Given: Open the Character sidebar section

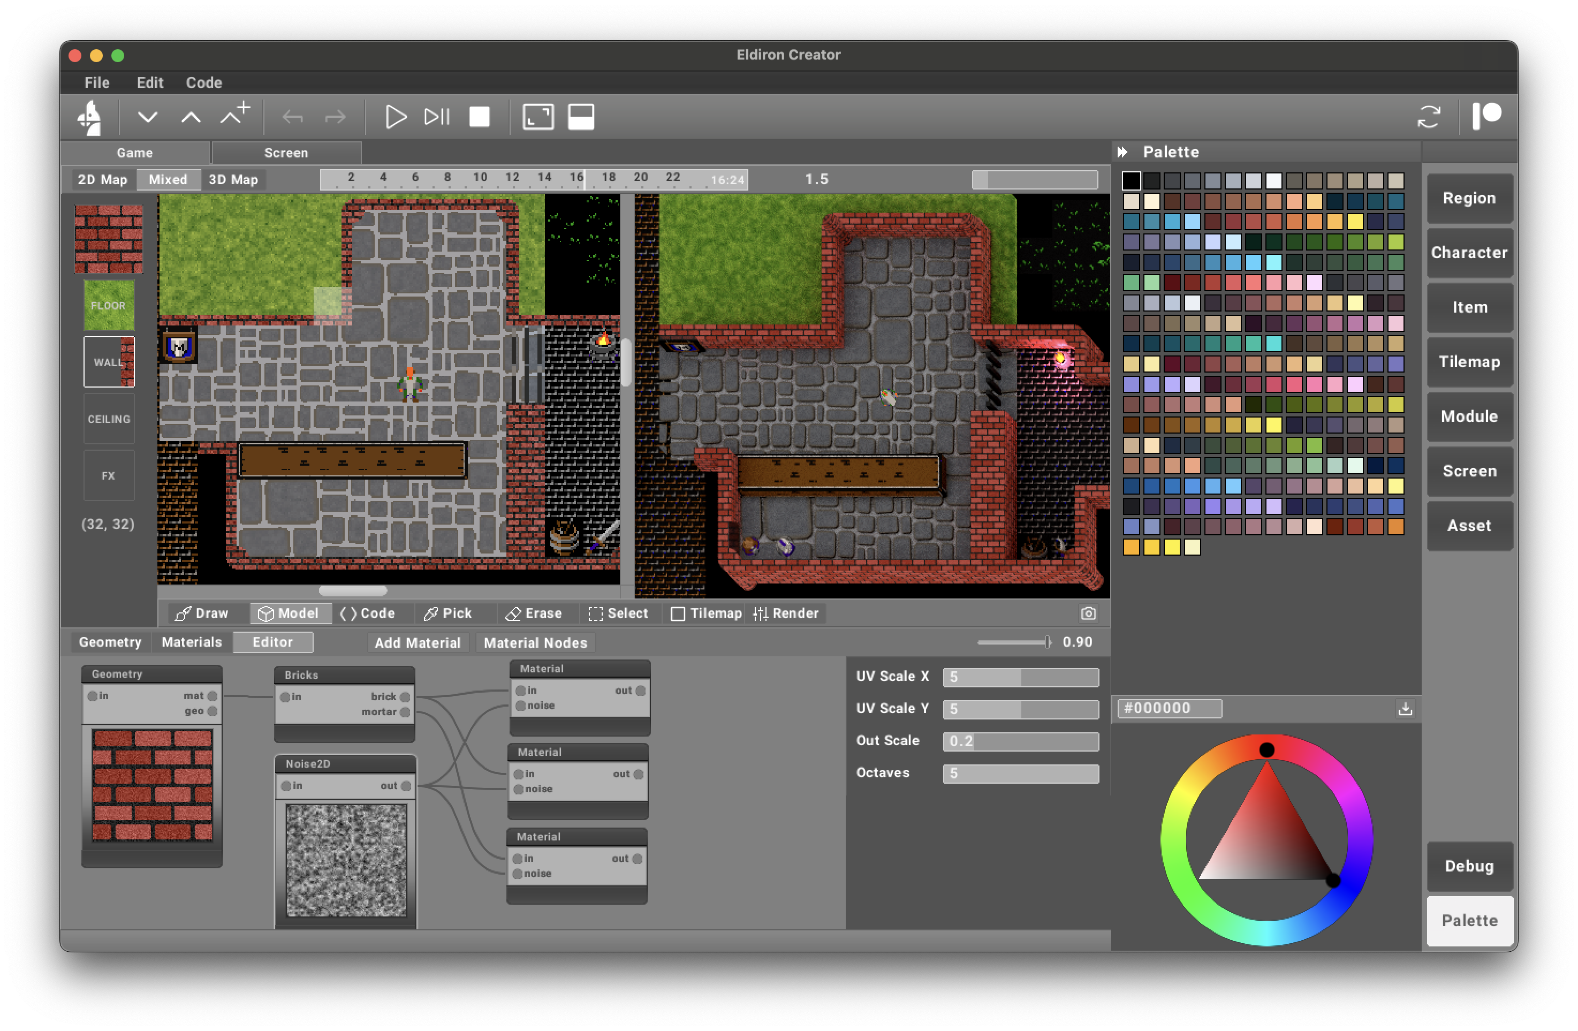Looking at the screenshot, I should tap(1469, 253).
